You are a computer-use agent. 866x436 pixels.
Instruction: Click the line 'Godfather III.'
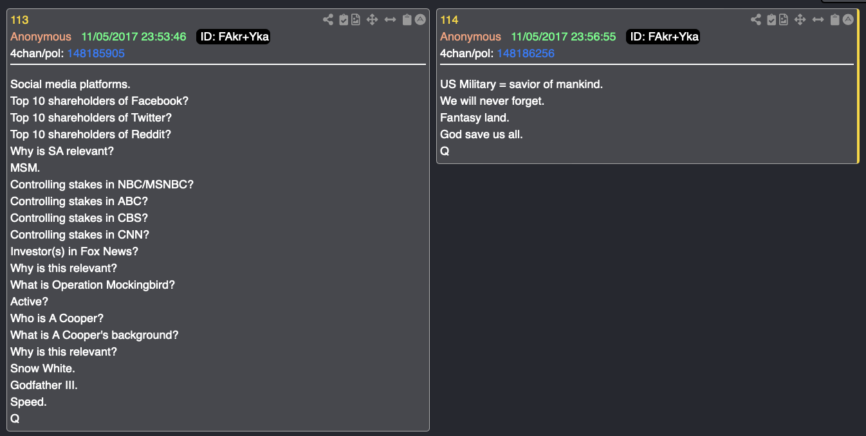44,385
